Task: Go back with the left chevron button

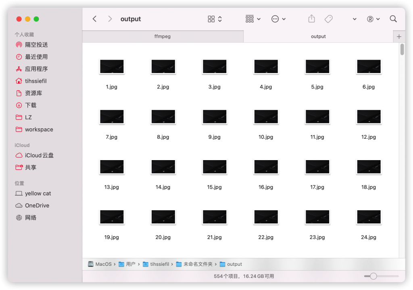Action: pyautogui.click(x=94, y=19)
